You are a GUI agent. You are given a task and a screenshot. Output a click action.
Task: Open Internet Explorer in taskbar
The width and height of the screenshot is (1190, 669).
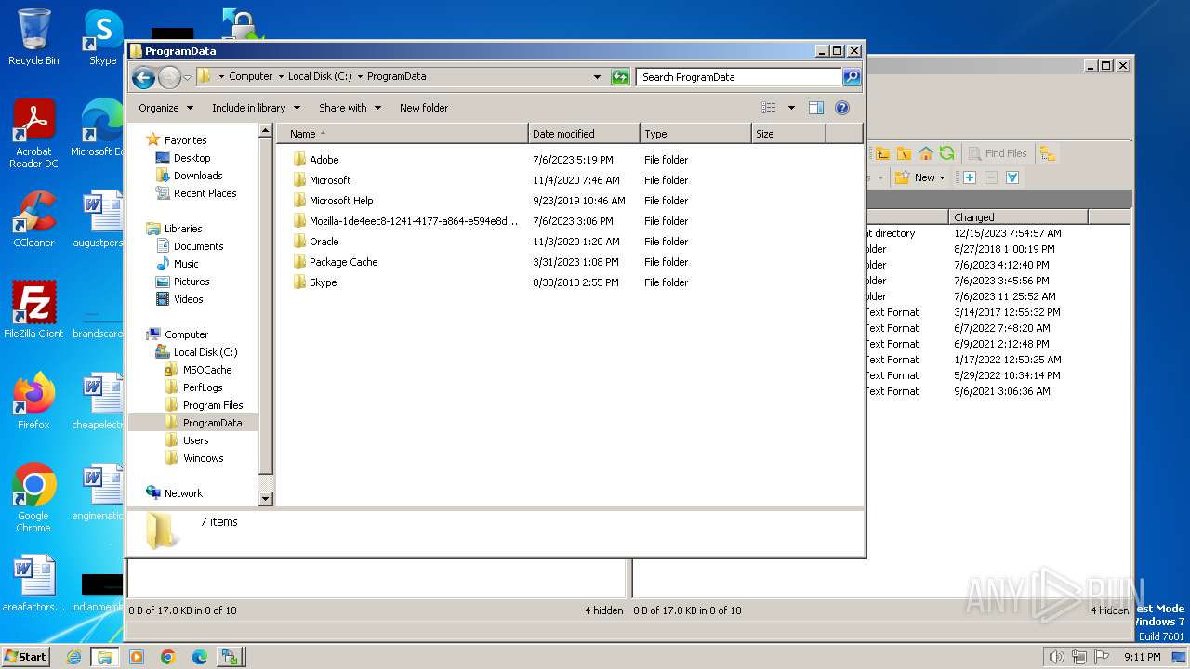73,657
